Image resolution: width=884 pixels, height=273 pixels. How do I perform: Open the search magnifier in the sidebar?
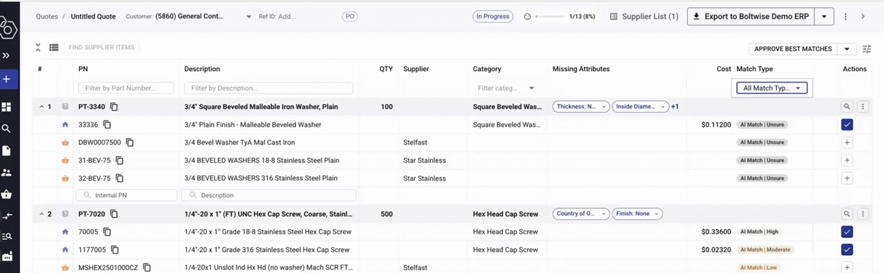(x=7, y=128)
